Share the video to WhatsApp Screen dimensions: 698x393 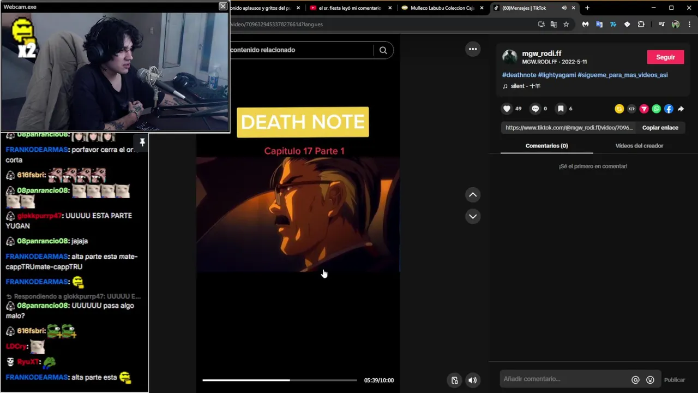click(x=657, y=109)
